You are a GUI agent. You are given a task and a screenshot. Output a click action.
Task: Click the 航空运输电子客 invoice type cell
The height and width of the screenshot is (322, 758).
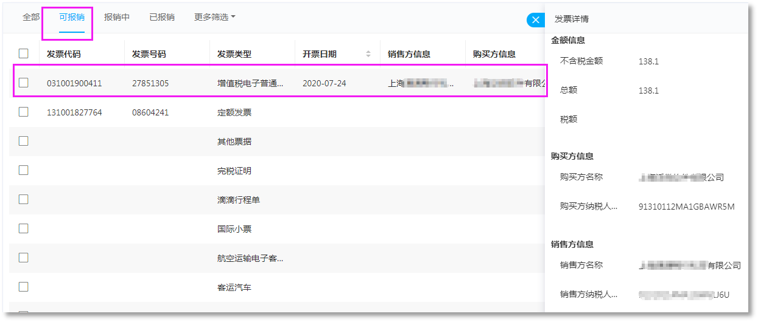(250, 258)
